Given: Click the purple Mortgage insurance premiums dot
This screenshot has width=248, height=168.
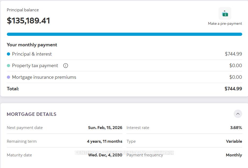Looking at the screenshot, I should 8,77.
